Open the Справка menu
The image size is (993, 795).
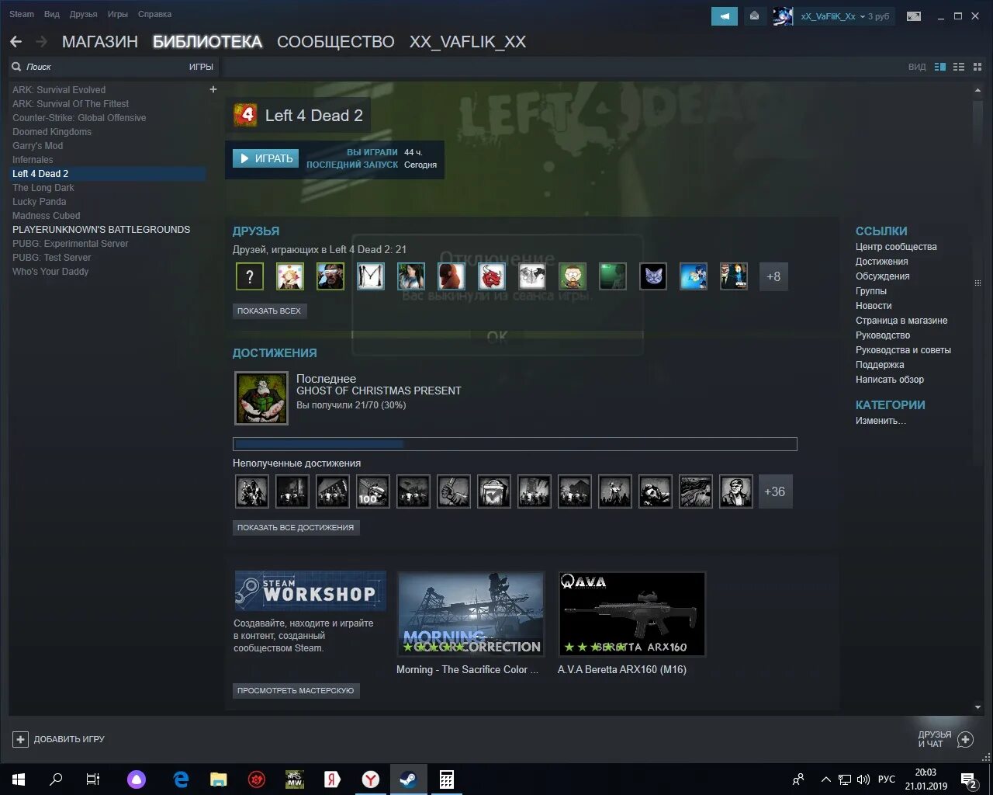[154, 14]
